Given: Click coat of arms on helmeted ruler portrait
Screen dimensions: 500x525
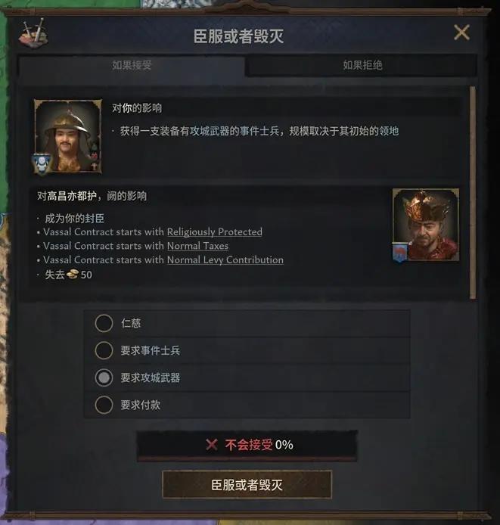Looking at the screenshot, I should [42, 163].
